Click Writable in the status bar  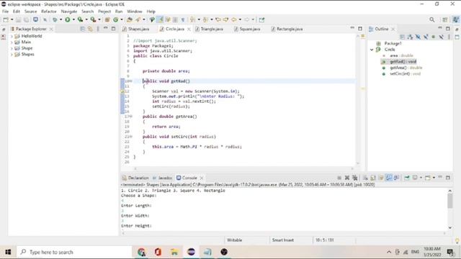point(234,240)
